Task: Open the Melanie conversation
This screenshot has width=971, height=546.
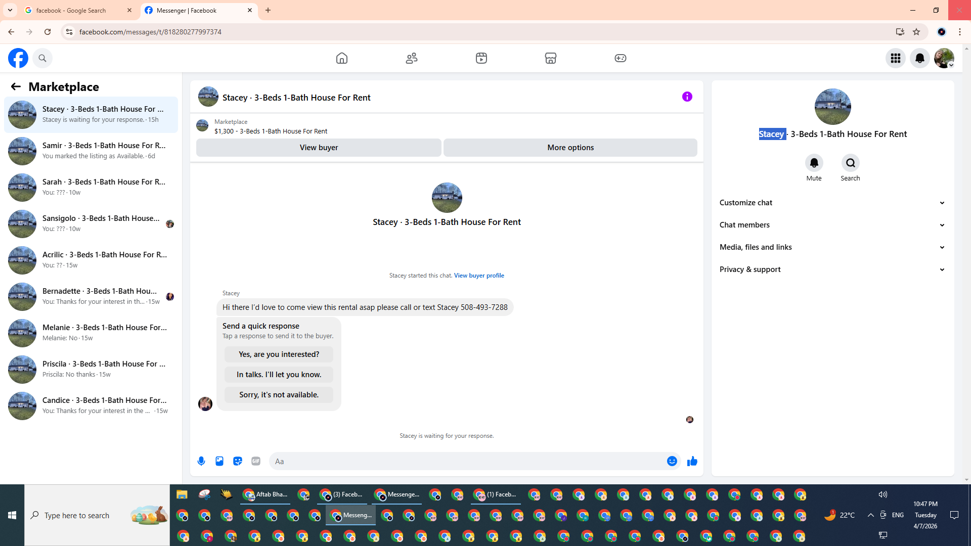Action: 91,333
